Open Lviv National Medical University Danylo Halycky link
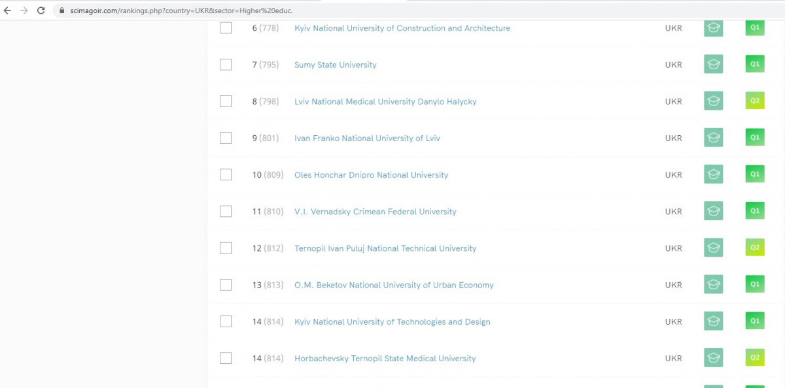Viewport: 785px width, 388px height. [x=385, y=101]
